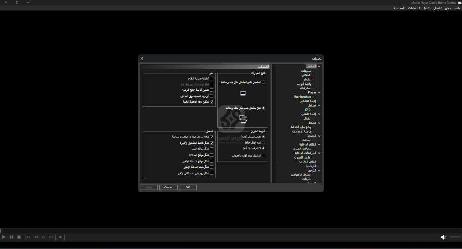The width and height of the screenshot is (462, 249).
Task: Close the الخيارات options dialog
Action: (x=142, y=58)
